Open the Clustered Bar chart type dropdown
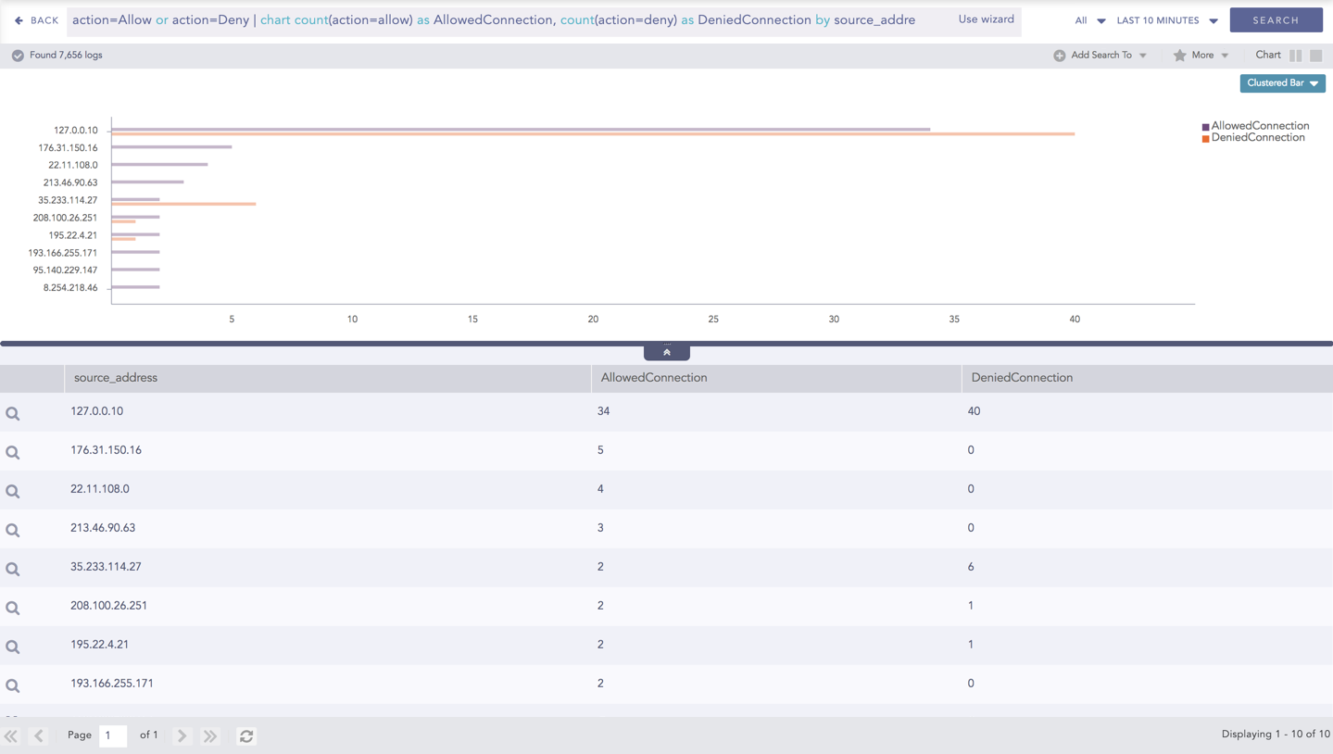 [x=1282, y=83]
